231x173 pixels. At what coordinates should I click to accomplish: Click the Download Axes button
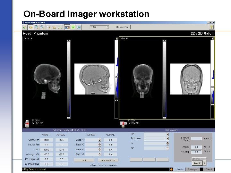pyautogui.click(x=108, y=160)
